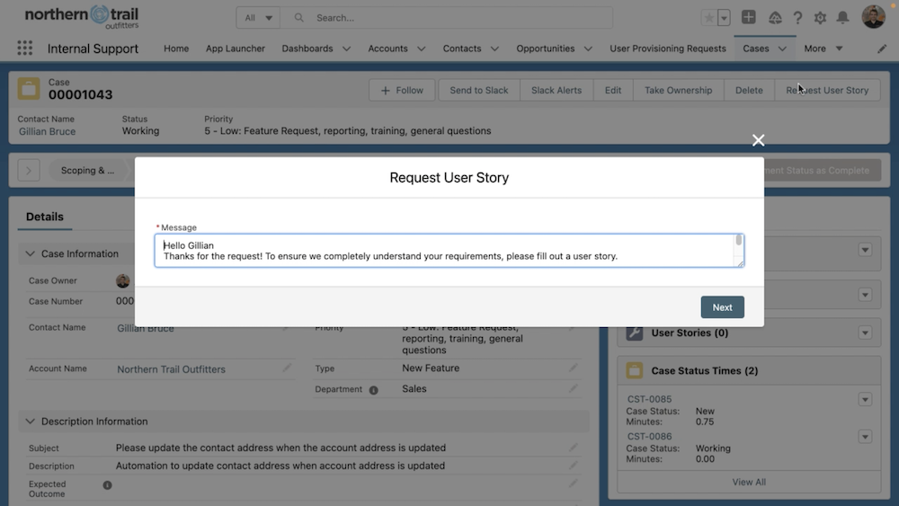
Task: Open the Gillian Bruce contact link in header
Action: click(x=47, y=131)
